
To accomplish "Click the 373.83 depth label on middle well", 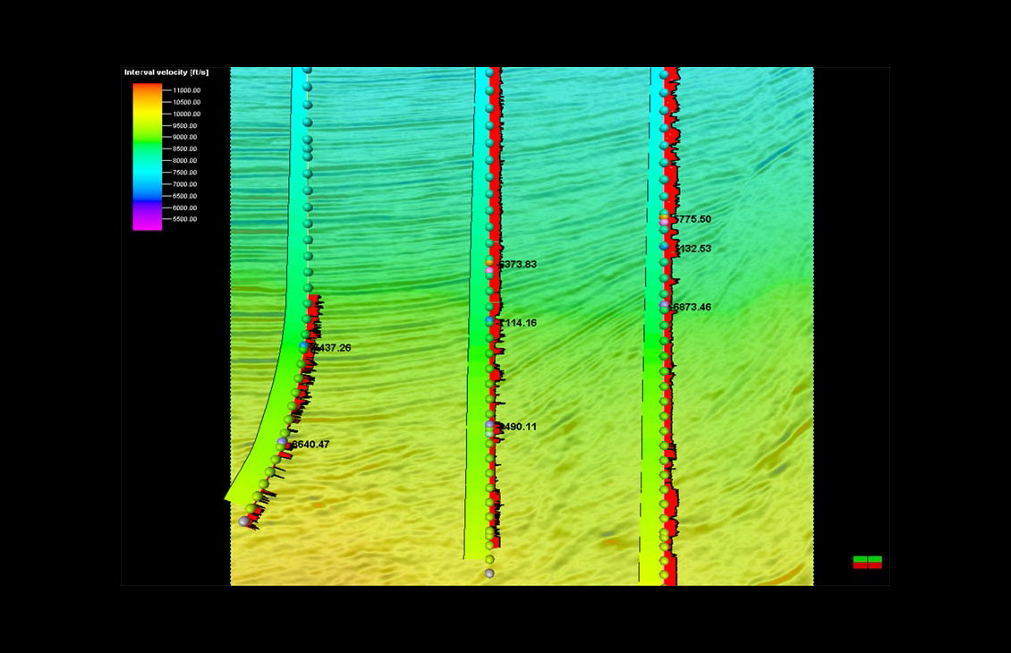I will 518,265.
